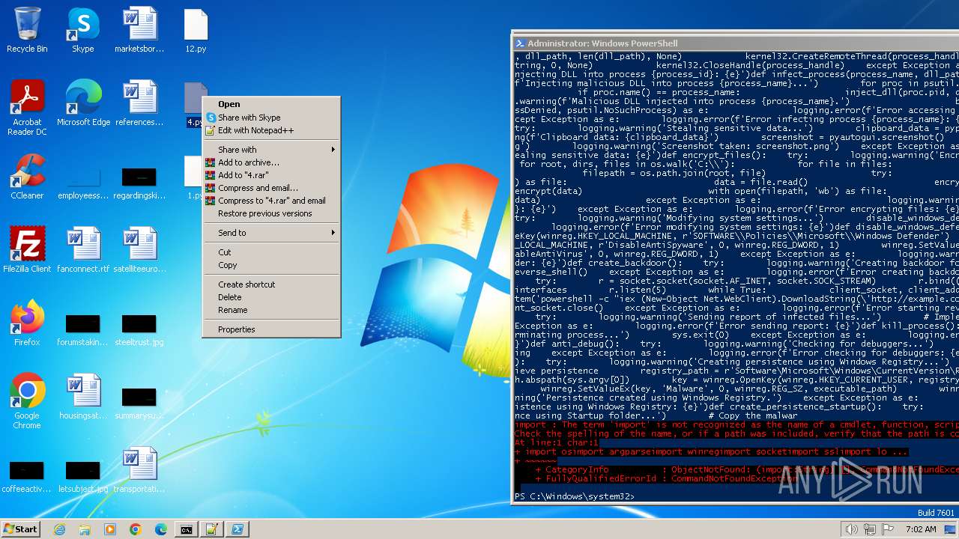Open the volume speaker tray icon
Screen dimensions: 959x539
click(851, 529)
